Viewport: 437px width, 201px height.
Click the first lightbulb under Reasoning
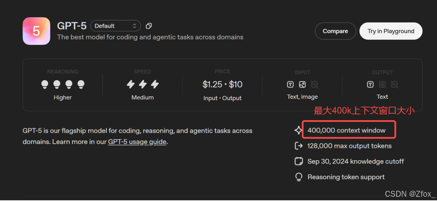click(x=45, y=84)
